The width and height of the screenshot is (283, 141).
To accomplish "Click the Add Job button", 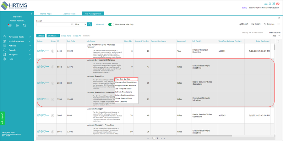I will pos(41,36).
